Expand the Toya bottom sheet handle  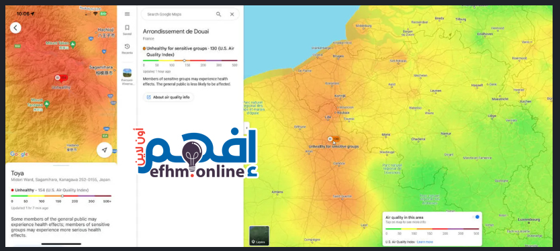click(x=61, y=165)
